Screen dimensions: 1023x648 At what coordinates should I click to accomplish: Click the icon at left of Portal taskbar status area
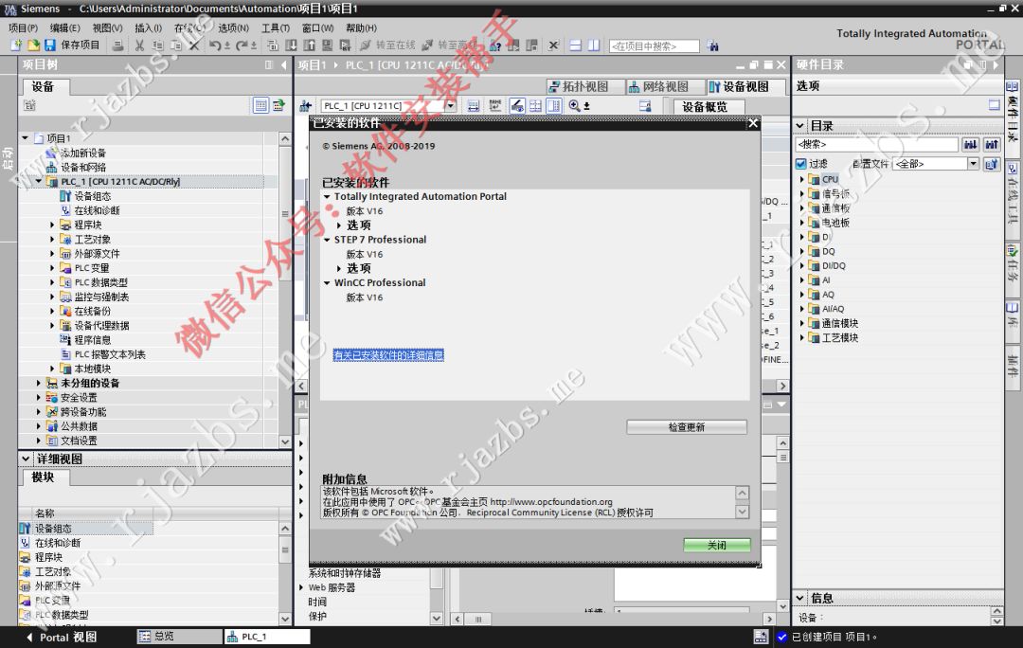(761, 637)
